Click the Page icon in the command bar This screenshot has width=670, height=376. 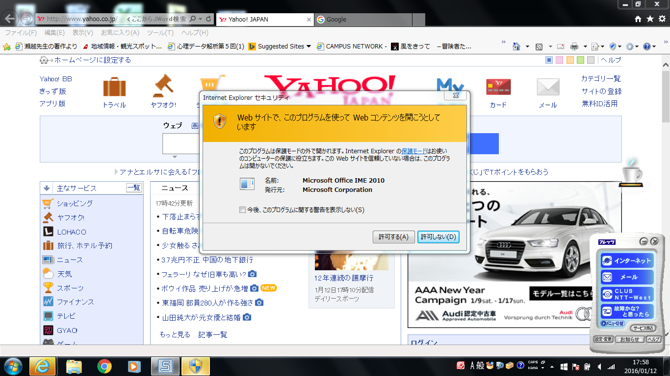pyautogui.click(x=595, y=47)
